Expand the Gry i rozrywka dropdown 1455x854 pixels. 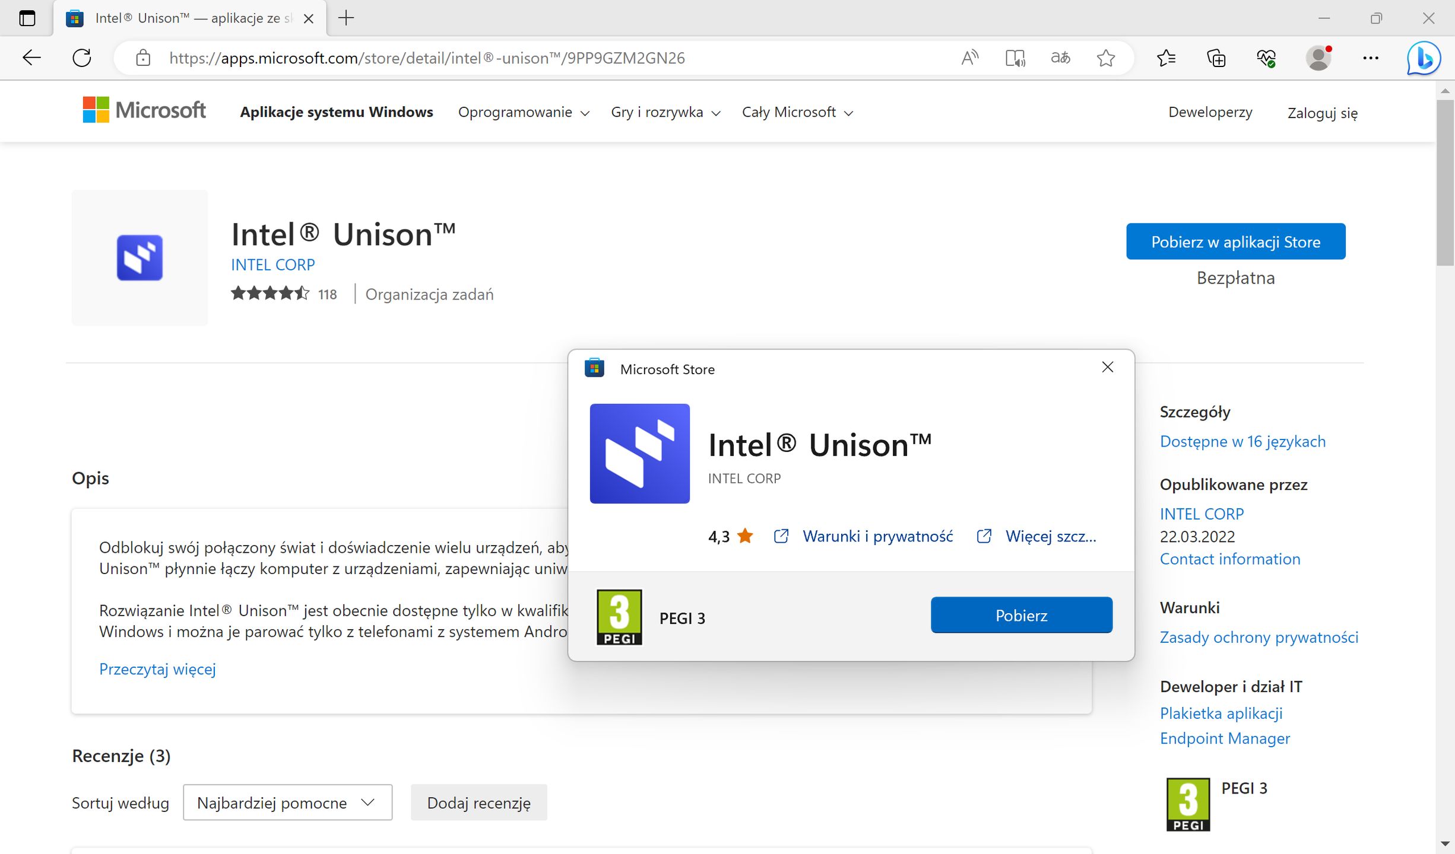[x=665, y=112]
